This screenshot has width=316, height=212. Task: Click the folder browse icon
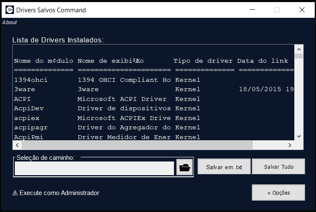[x=185, y=167]
